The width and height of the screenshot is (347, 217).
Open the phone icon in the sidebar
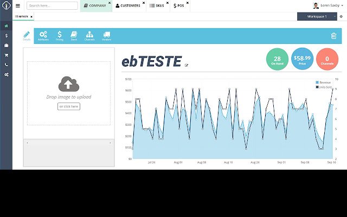tap(6, 65)
